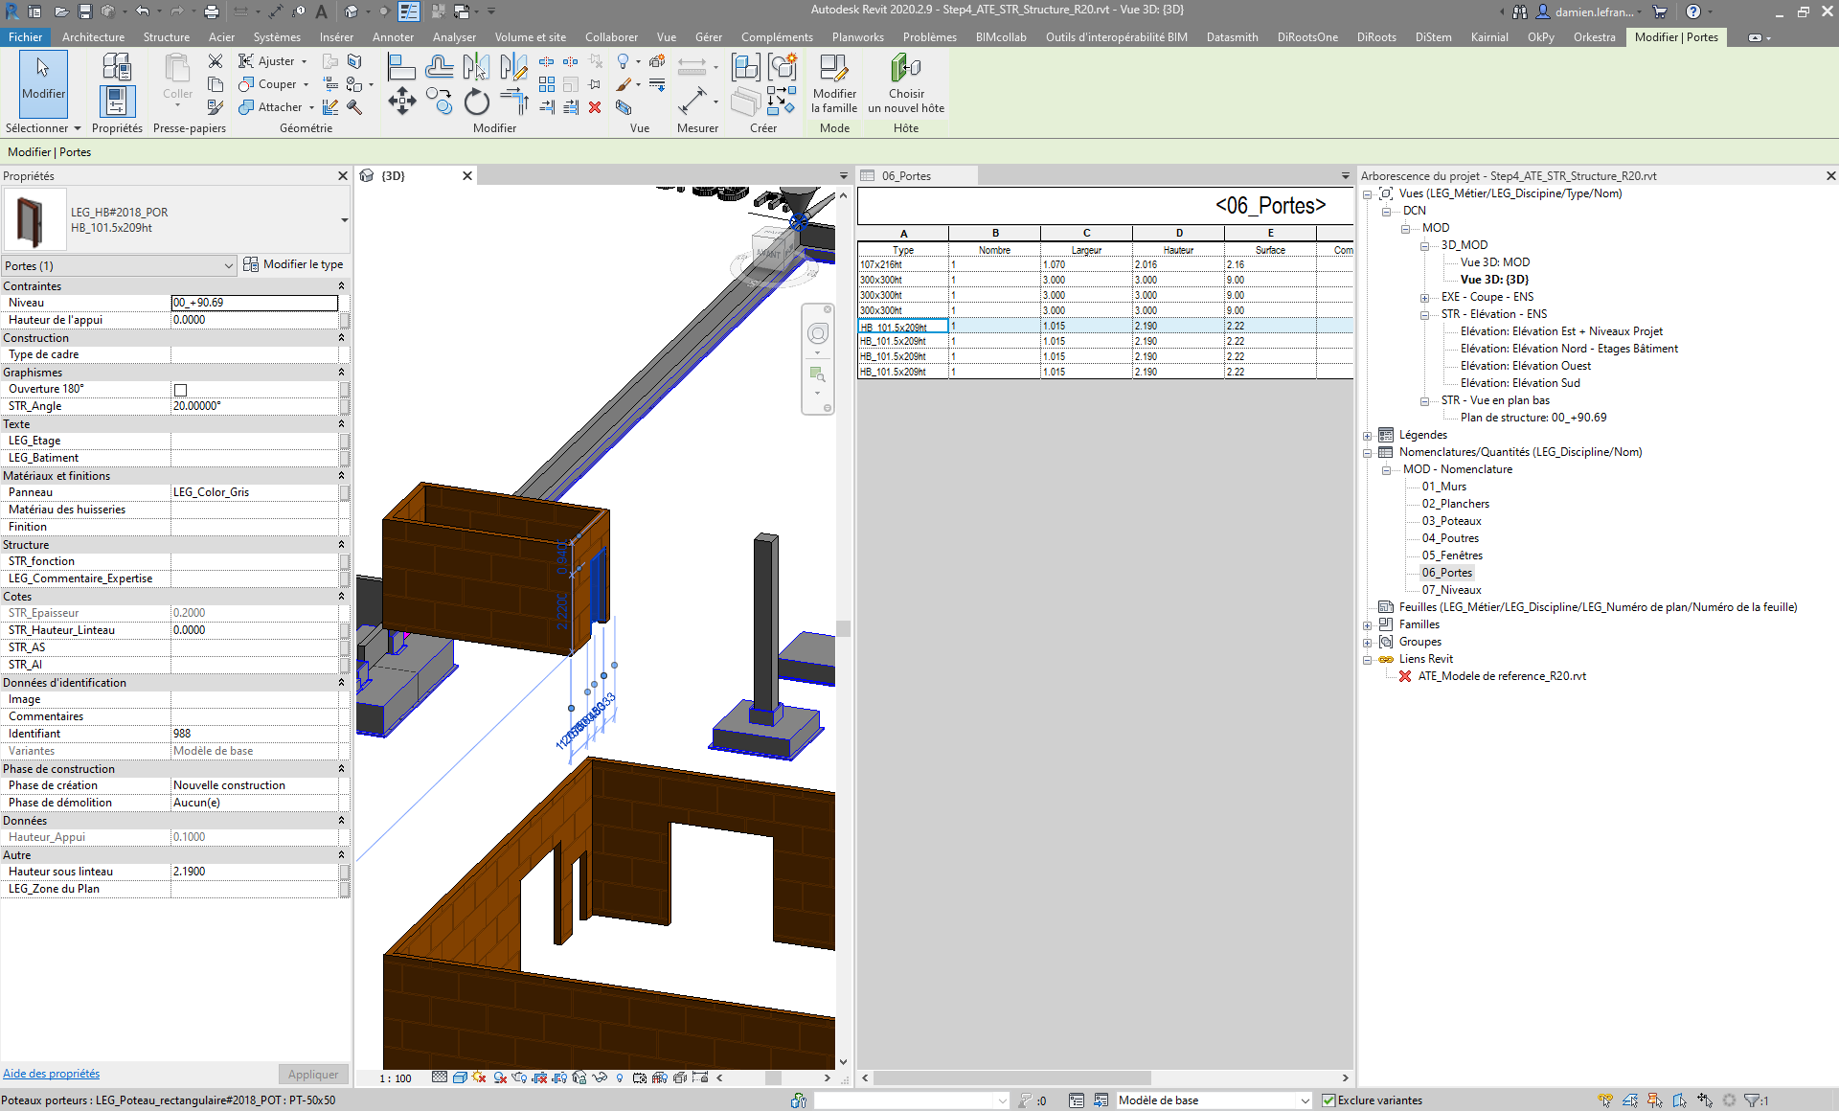Click Modifier le type button
This screenshot has height=1111, width=1839.
pos(293,264)
